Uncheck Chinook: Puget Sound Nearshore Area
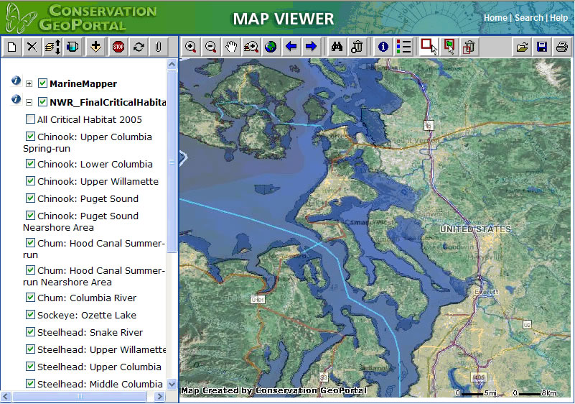575x404 pixels. (x=30, y=215)
